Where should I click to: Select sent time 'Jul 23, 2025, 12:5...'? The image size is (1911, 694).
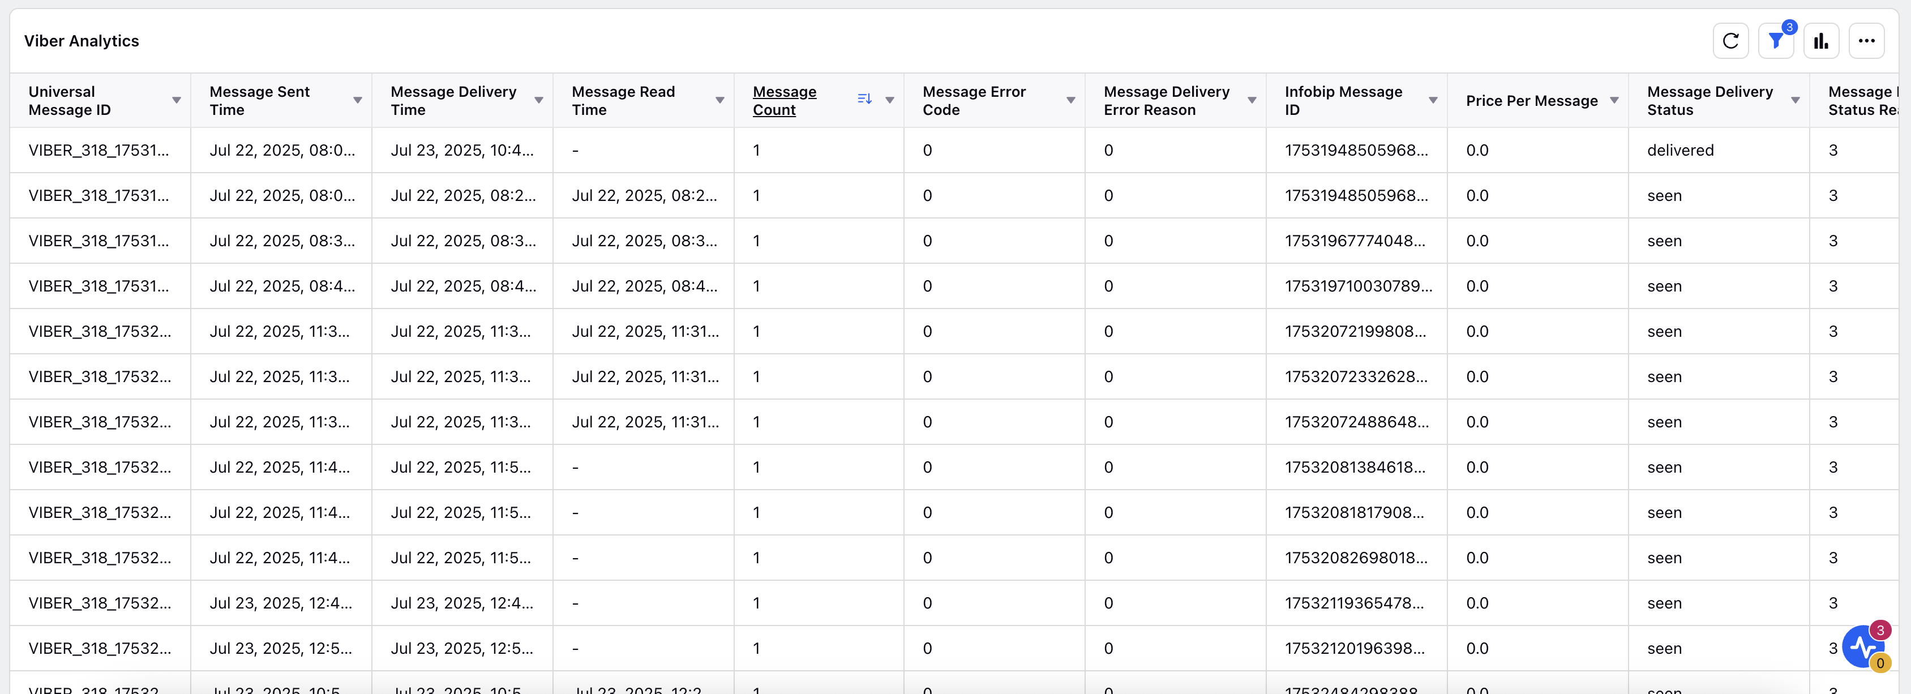coord(280,648)
